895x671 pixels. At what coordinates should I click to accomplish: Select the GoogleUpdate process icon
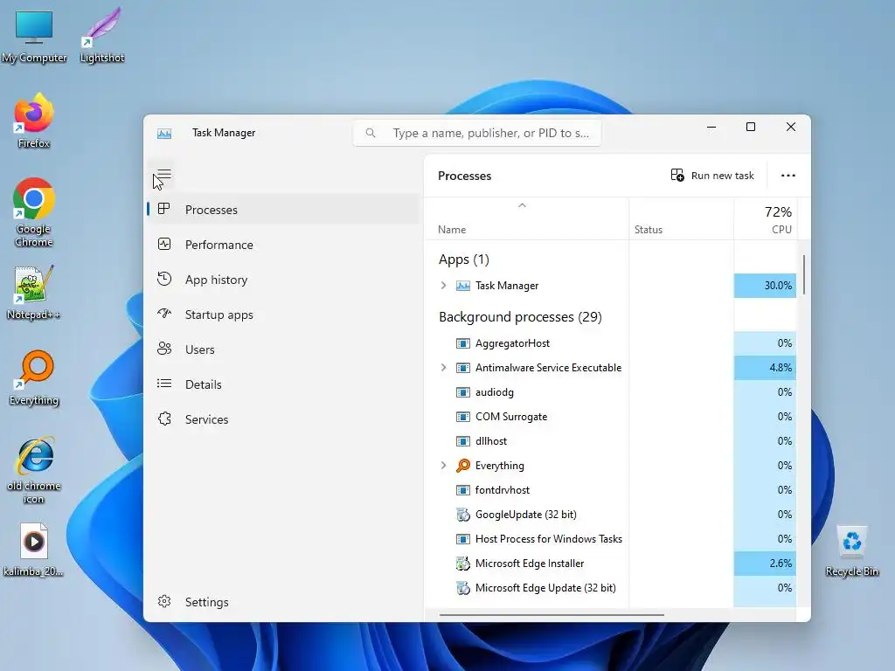coord(463,515)
